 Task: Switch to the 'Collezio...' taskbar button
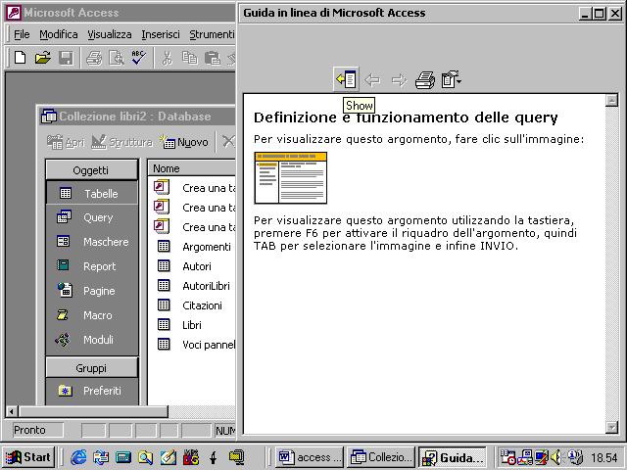tap(381, 457)
